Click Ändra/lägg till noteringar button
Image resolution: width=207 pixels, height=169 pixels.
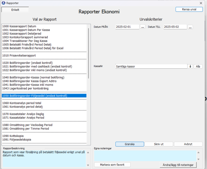(x=178, y=165)
